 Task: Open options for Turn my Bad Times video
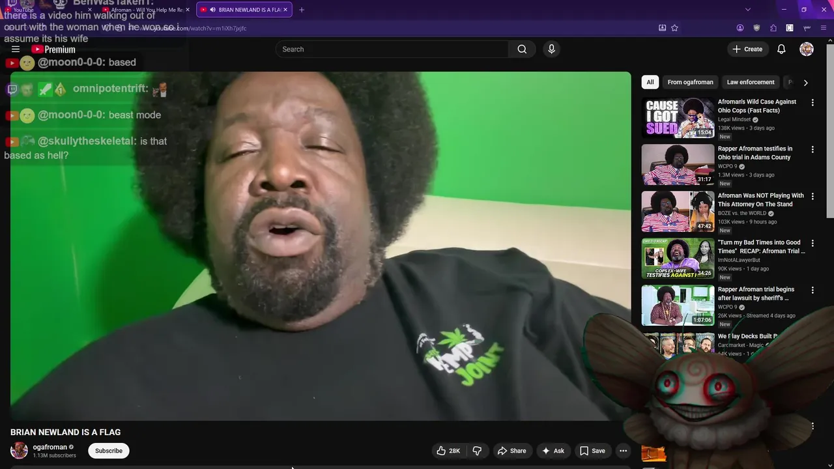pyautogui.click(x=812, y=244)
